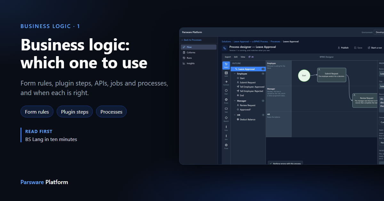The image size is (384, 201).
Task: Click the Start node on the canvas
Action: click(x=304, y=76)
